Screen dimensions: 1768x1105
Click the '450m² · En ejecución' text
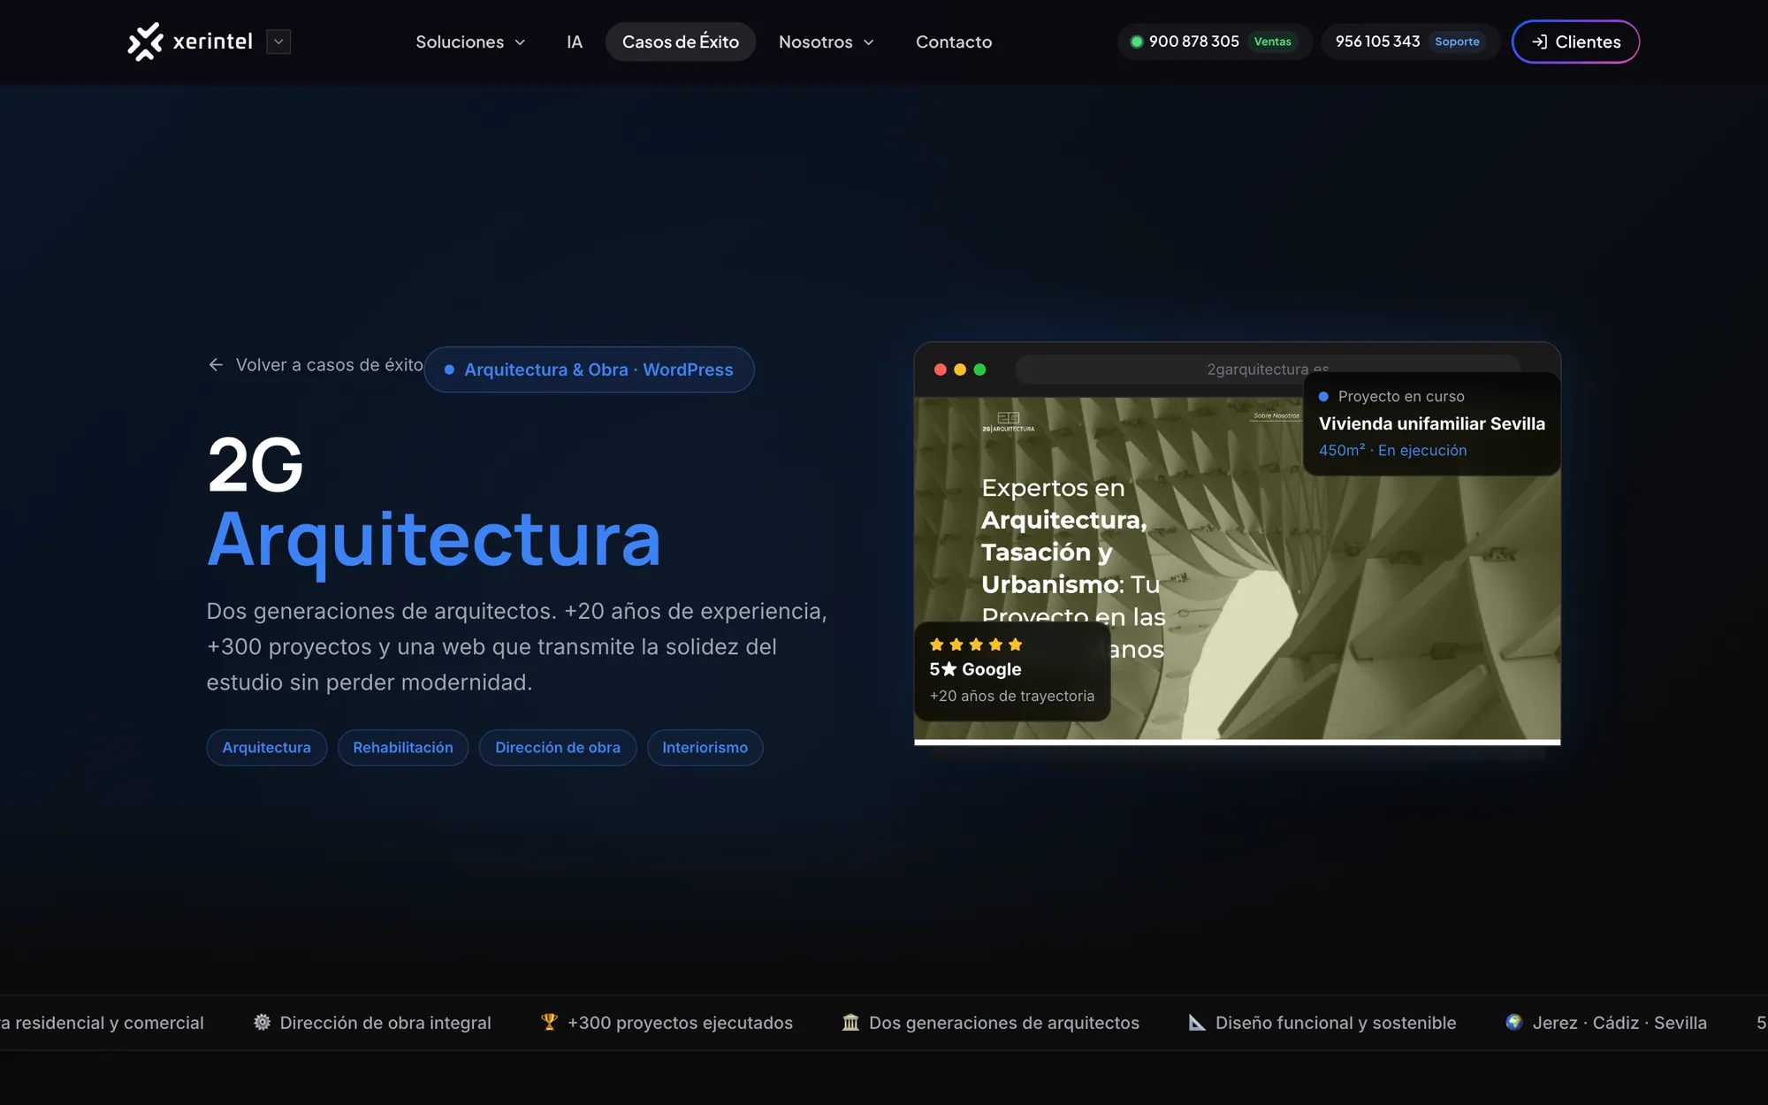click(x=1392, y=450)
